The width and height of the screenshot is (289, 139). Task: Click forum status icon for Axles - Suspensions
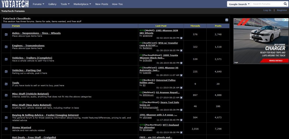pyautogui.click(x=6, y=34)
